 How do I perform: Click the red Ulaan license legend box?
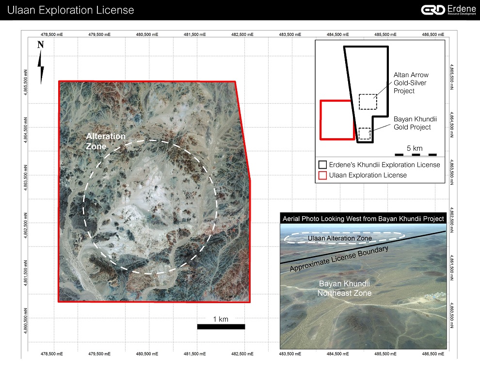[322, 176]
